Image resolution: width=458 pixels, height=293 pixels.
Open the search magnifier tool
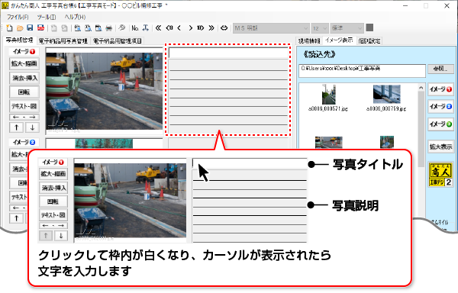click(x=122, y=28)
